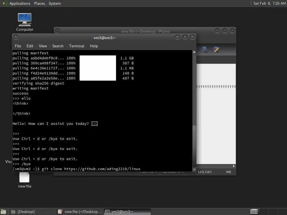Click the Find and Replace icon in Pluma
The height and width of the screenshot is (215, 287).
[216, 50]
